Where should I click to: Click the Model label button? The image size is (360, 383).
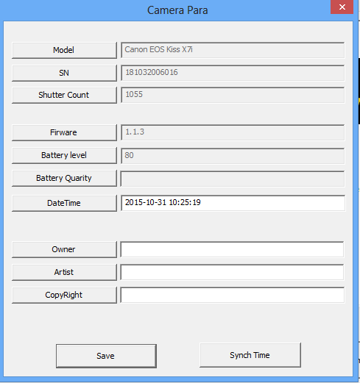(x=64, y=50)
